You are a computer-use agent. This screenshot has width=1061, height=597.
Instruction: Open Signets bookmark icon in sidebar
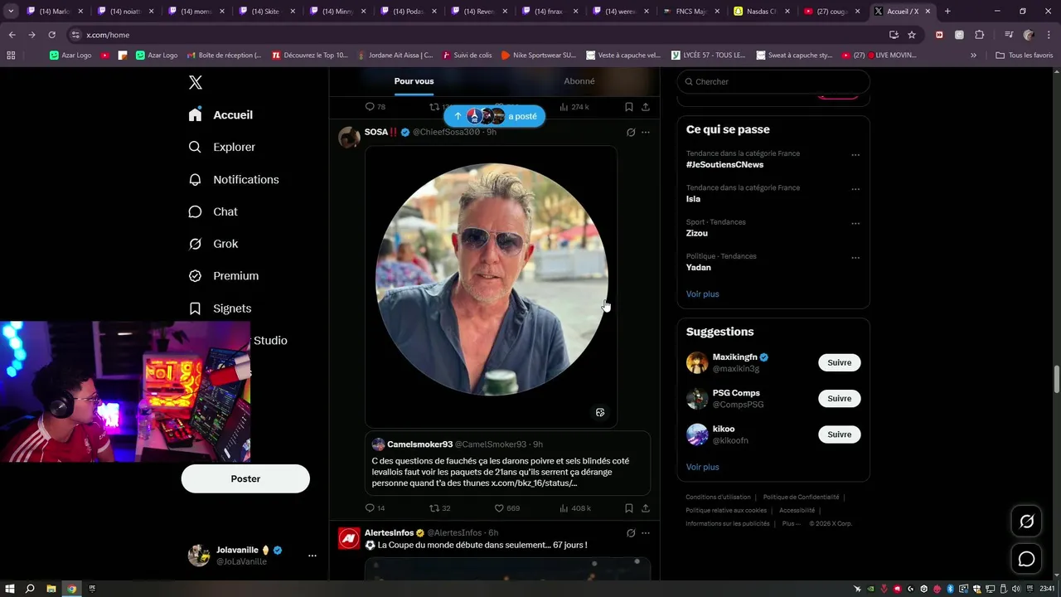pos(195,308)
